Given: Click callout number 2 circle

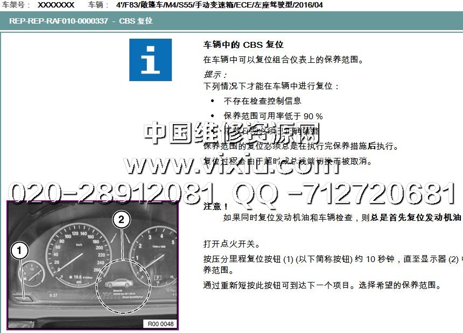Looking at the screenshot, I should point(122,219).
